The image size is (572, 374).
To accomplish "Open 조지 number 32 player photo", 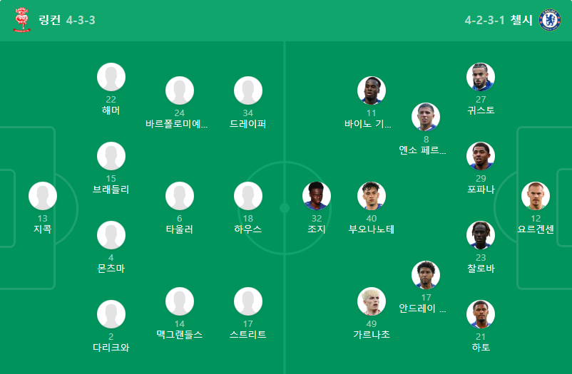I will [x=317, y=196].
